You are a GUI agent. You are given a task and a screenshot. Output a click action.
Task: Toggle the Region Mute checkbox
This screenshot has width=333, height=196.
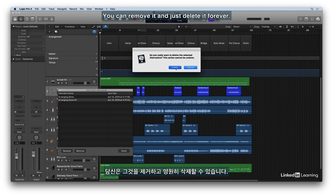(x=28, y=31)
